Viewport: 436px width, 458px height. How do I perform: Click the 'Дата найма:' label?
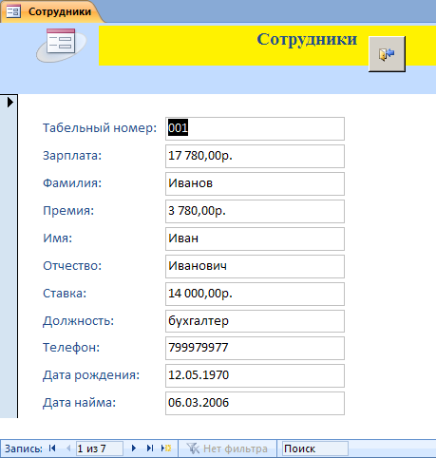click(x=80, y=403)
